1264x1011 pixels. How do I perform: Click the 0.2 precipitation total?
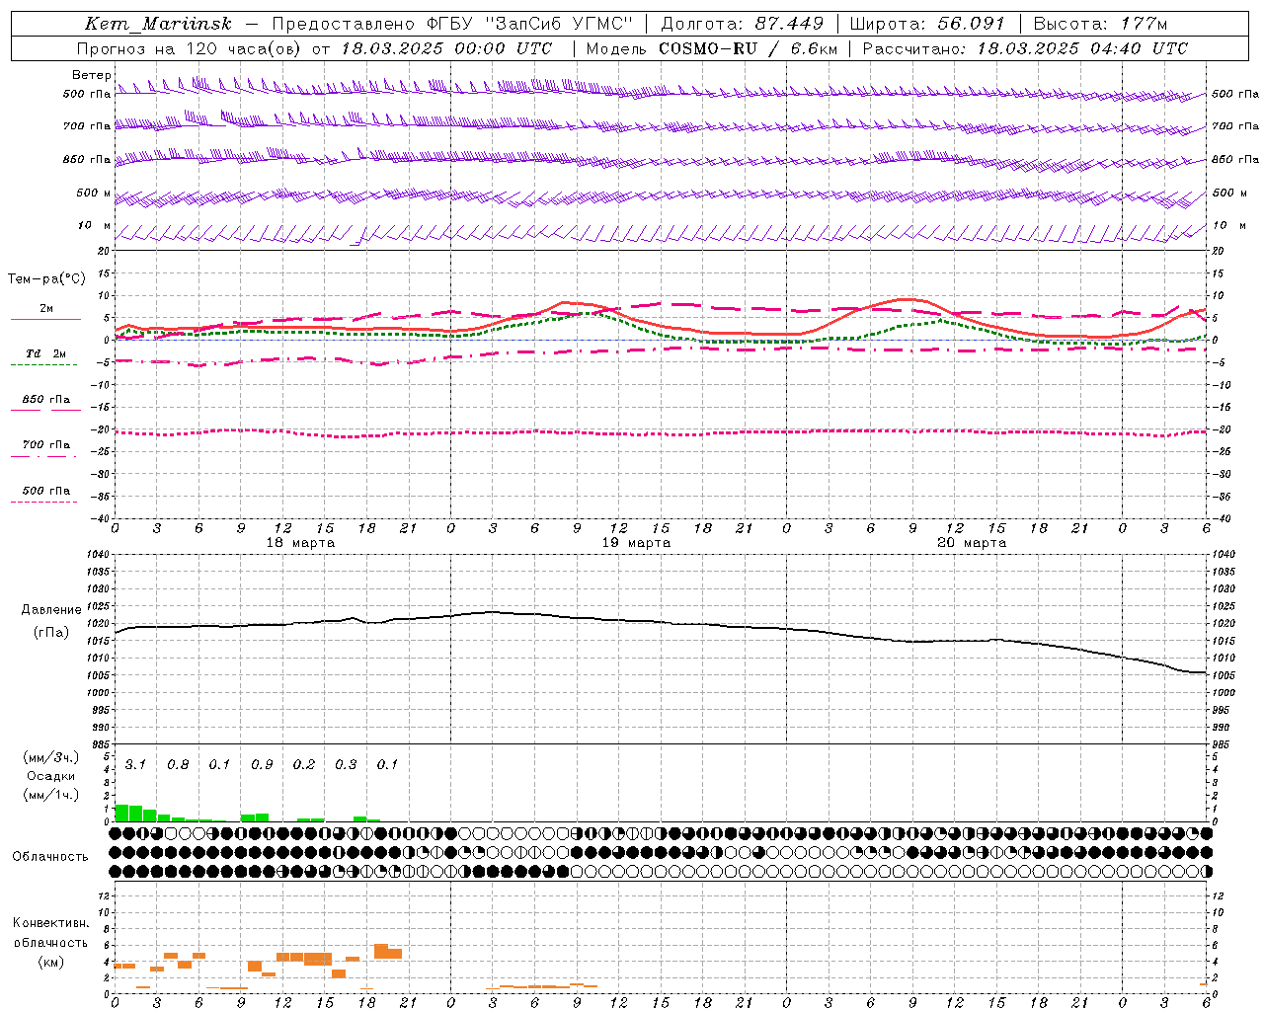(304, 765)
